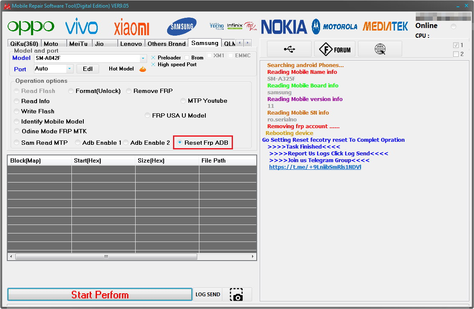Viewport: 474px width, 309px height.
Task: Switch to the Lenovo tab
Action: click(x=131, y=44)
